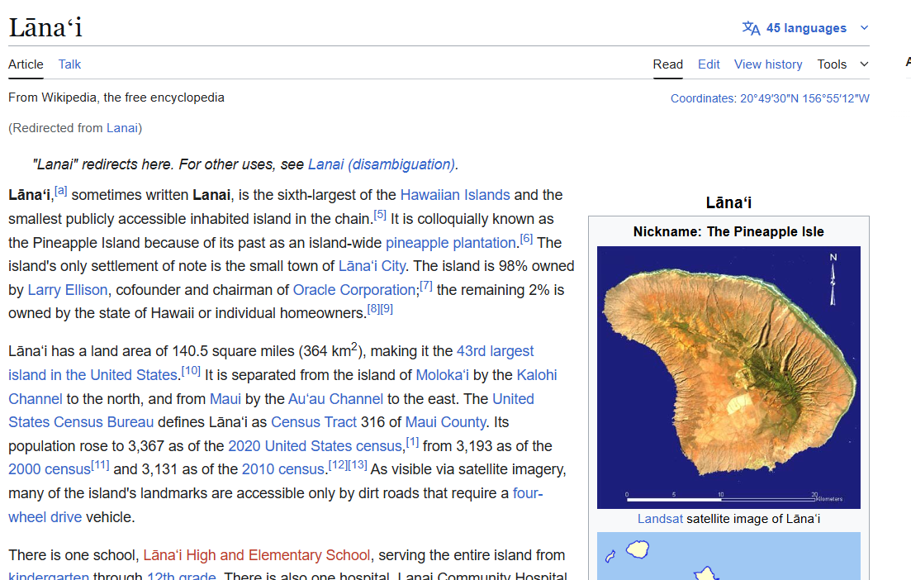
Task: Open citation [9] reference
Action: 387,309
